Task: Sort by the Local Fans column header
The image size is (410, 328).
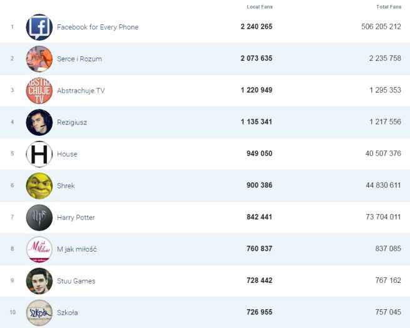Action: point(260,7)
